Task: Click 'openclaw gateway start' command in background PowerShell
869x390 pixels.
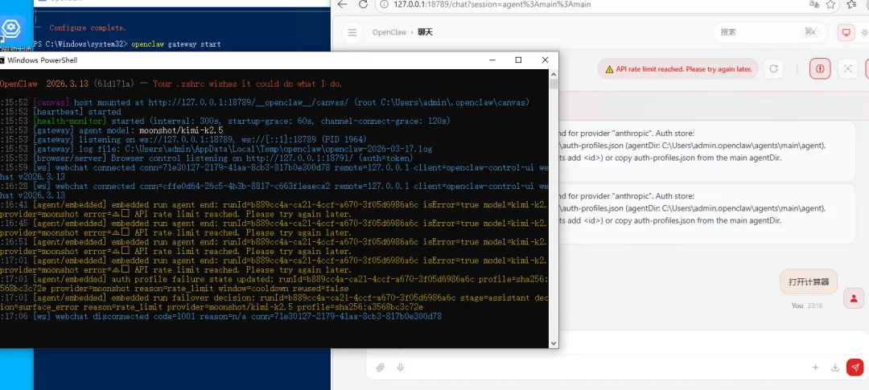Action: 175,43
